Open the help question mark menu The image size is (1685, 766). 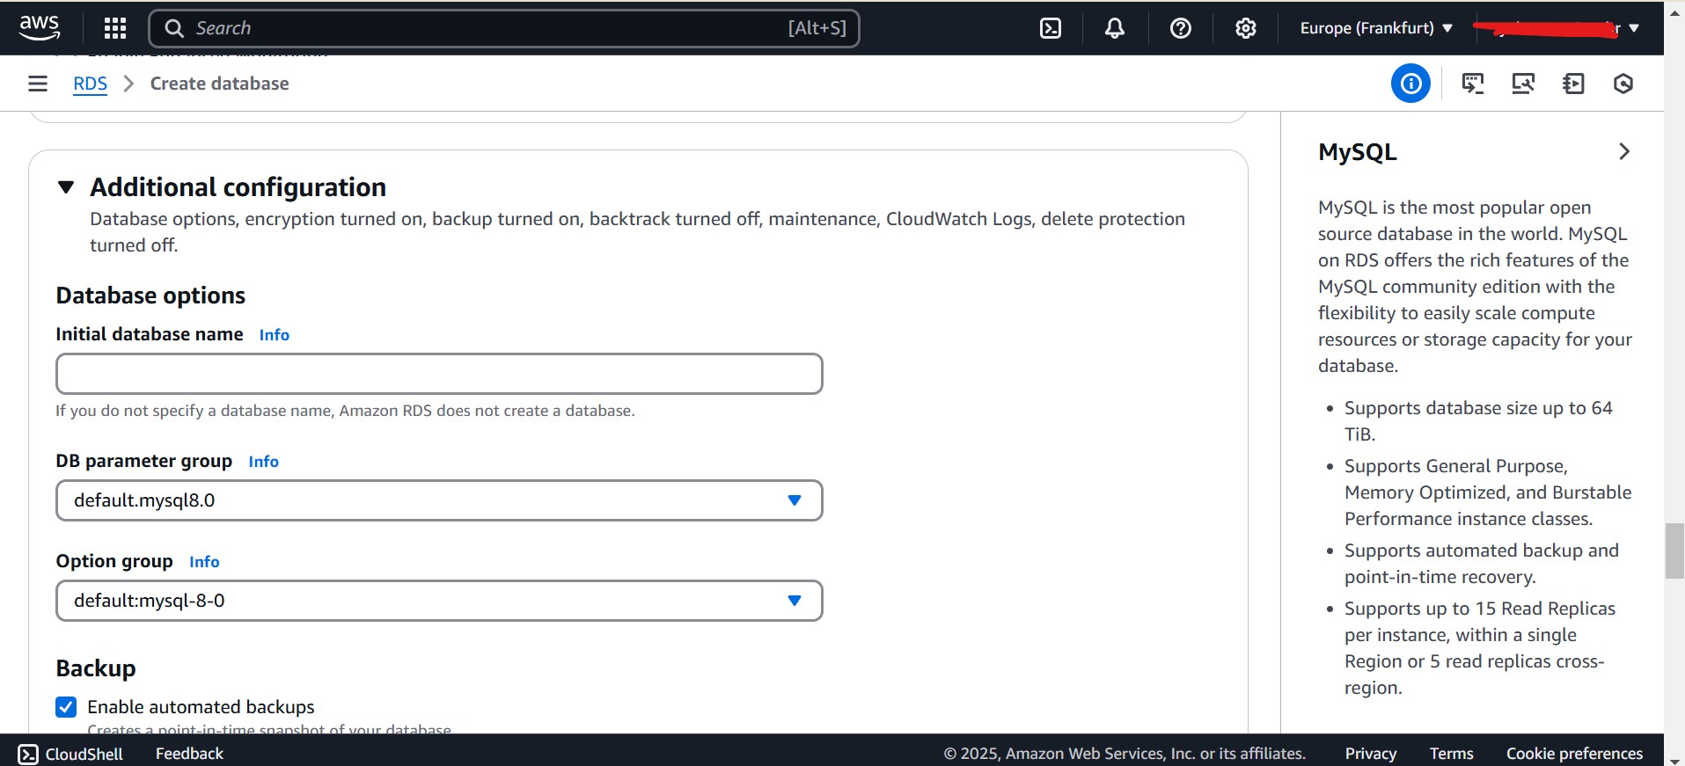1181,28
